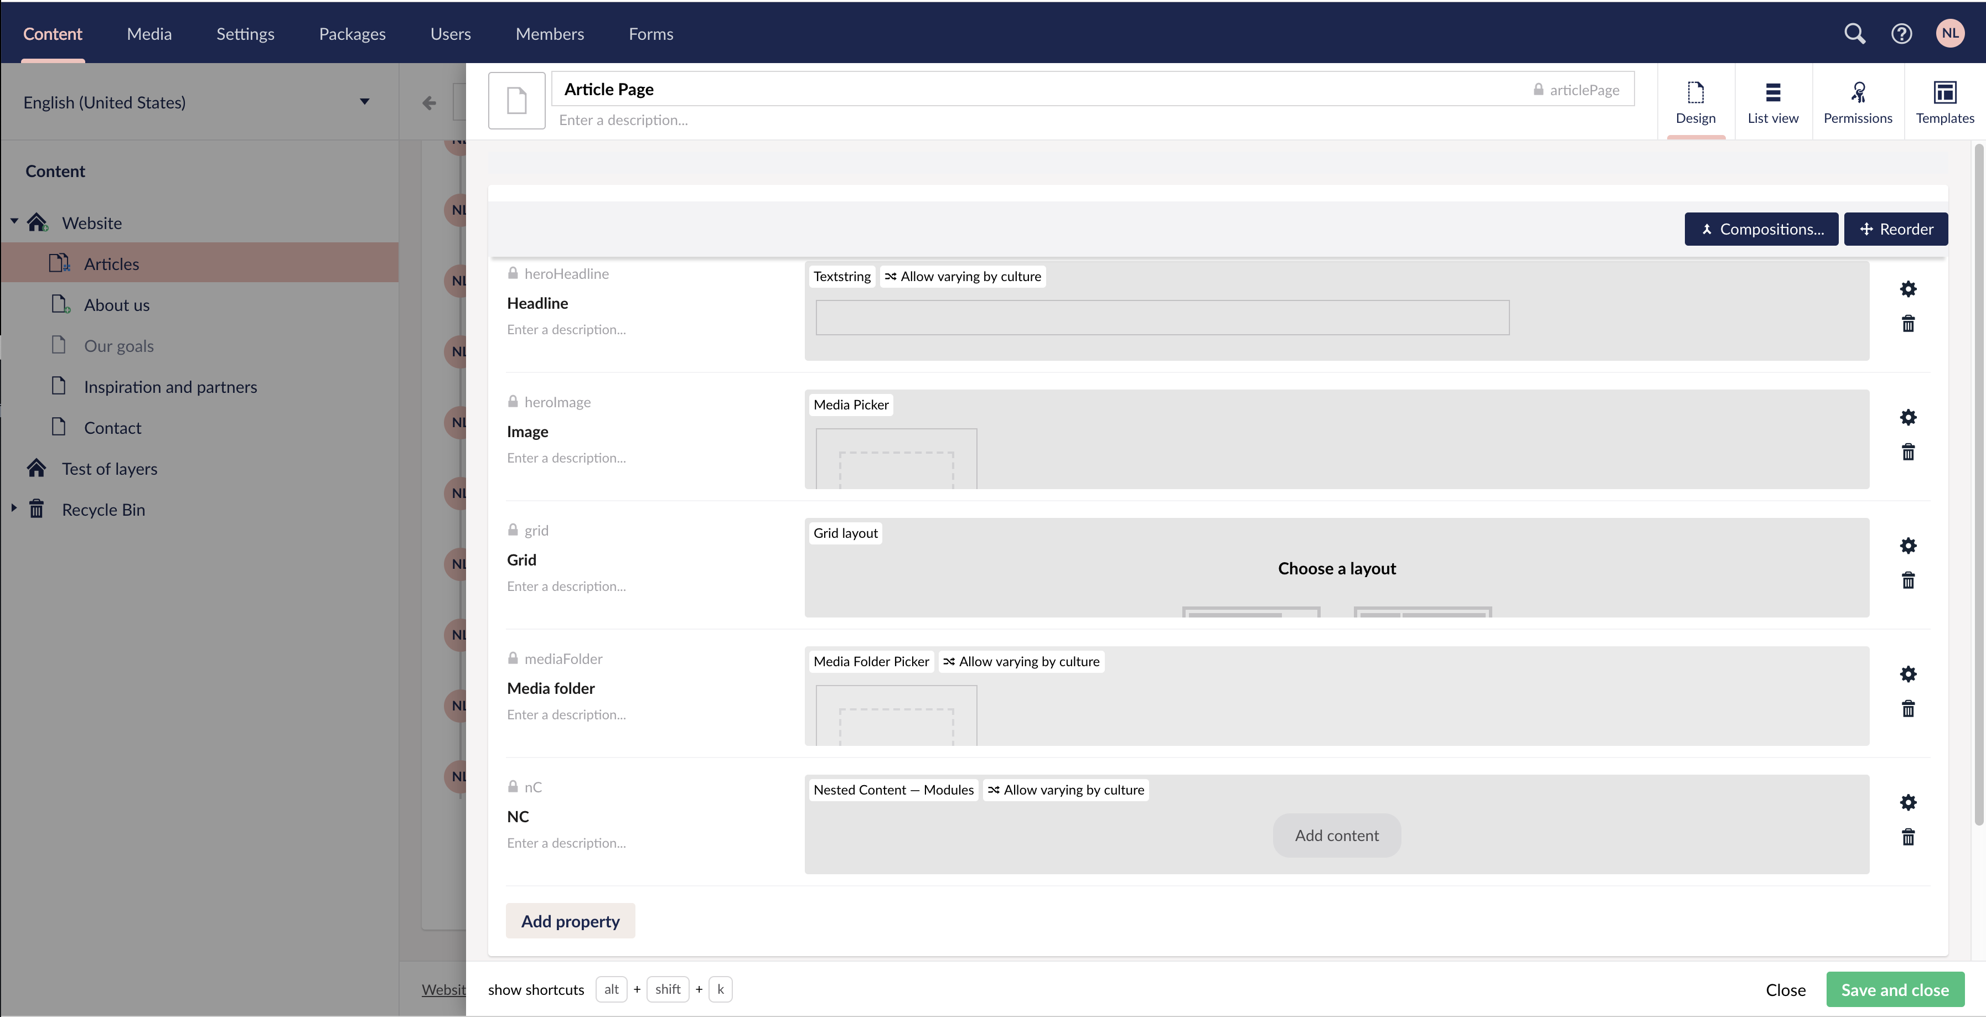Expand the Recycle Bin tree node
The width and height of the screenshot is (1986, 1017).
click(x=14, y=508)
